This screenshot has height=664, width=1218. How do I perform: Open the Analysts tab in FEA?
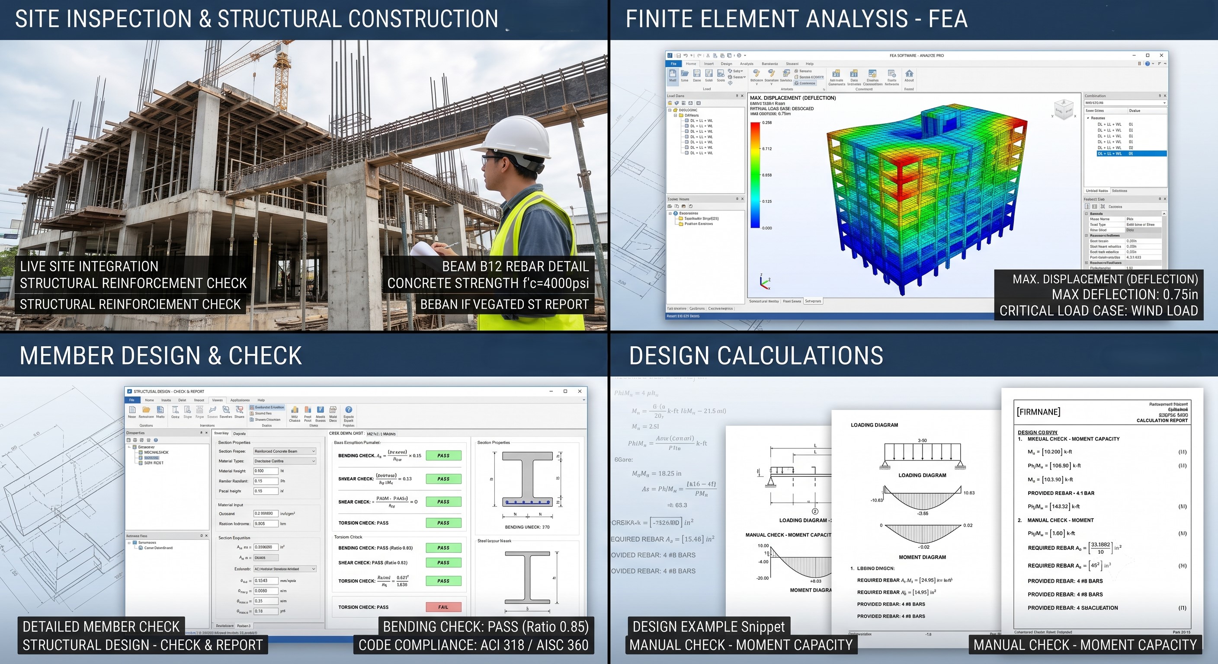click(x=747, y=64)
